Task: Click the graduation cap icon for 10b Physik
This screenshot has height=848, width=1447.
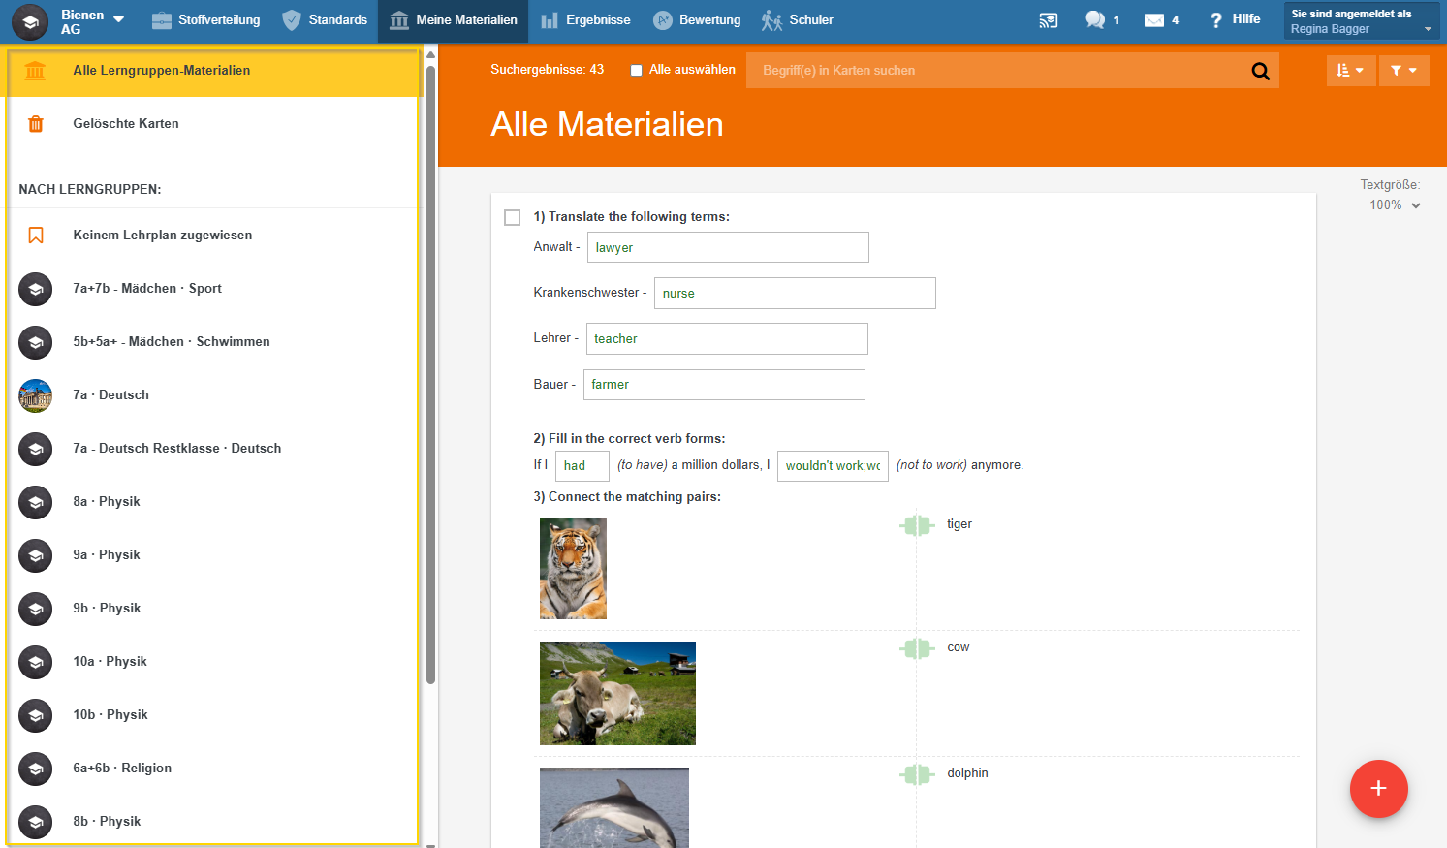Action: point(36,715)
